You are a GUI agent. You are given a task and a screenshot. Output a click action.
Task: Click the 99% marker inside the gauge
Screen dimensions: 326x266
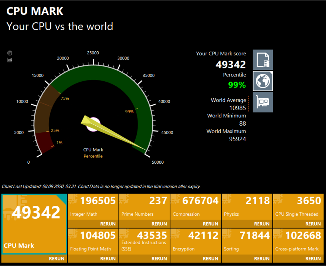(x=129, y=112)
